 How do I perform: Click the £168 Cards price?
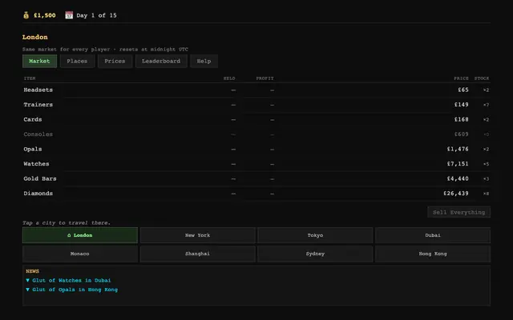coord(462,119)
